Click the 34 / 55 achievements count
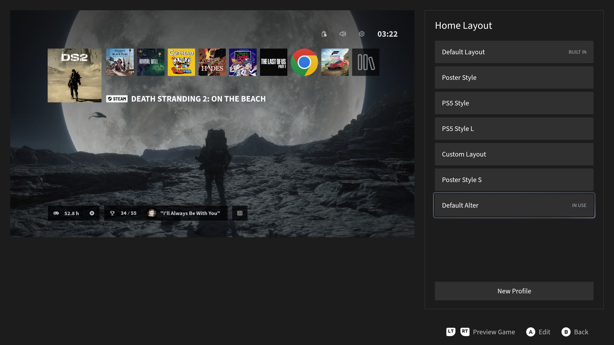The width and height of the screenshot is (614, 345). coord(129,213)
